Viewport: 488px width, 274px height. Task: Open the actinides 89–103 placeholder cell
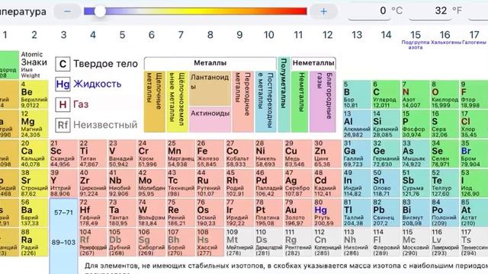coord(63,243)
